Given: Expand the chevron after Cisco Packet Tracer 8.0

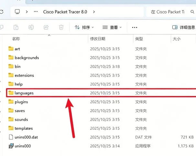Looking at the screenshot, I should (94, 12).
